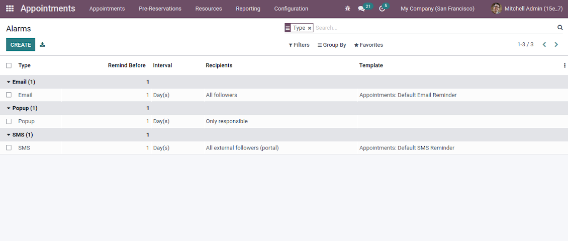Viewport: 568px width, 241px height.
Task: Tick the Email alarm row checkbox
Action: 9,95
